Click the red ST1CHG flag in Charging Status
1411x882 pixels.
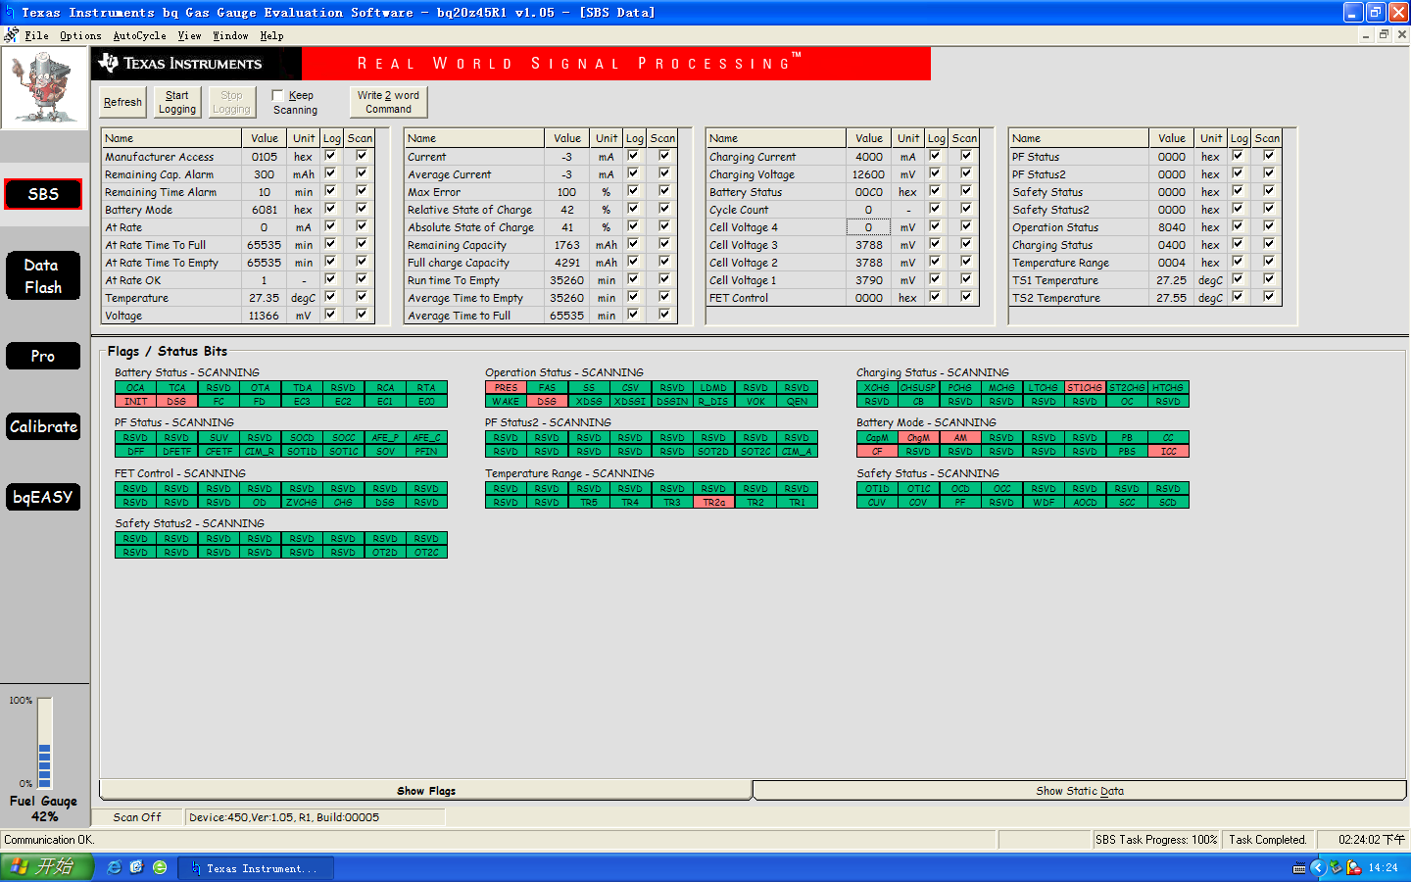pos(1085,388)
